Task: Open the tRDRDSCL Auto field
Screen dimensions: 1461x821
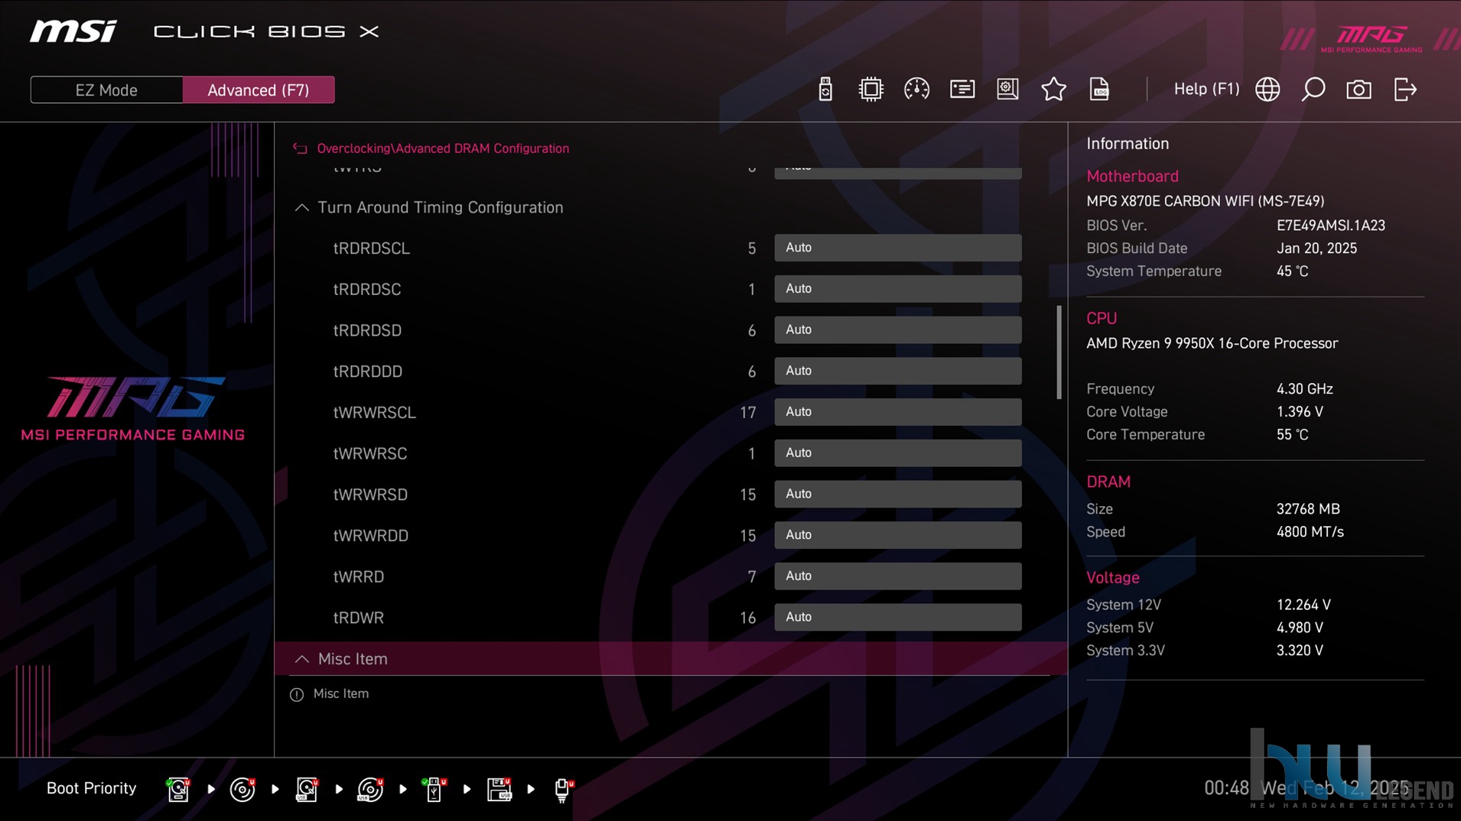Action: 897,248
